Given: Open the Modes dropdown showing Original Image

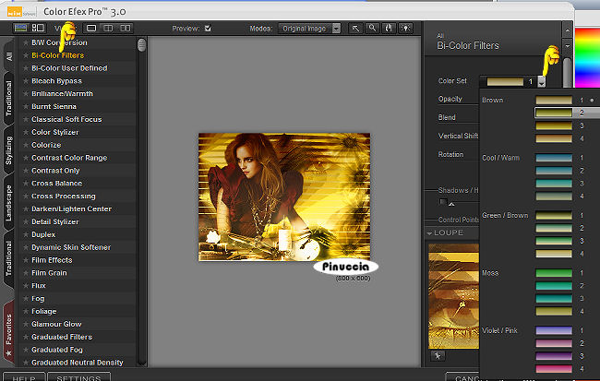Looking at the screenshot, I should (309, 29).
